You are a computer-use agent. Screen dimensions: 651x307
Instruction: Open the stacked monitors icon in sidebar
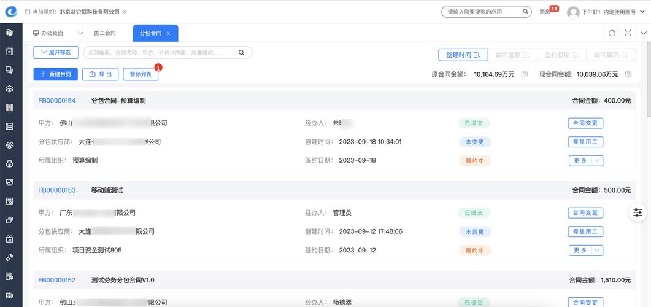9,70
